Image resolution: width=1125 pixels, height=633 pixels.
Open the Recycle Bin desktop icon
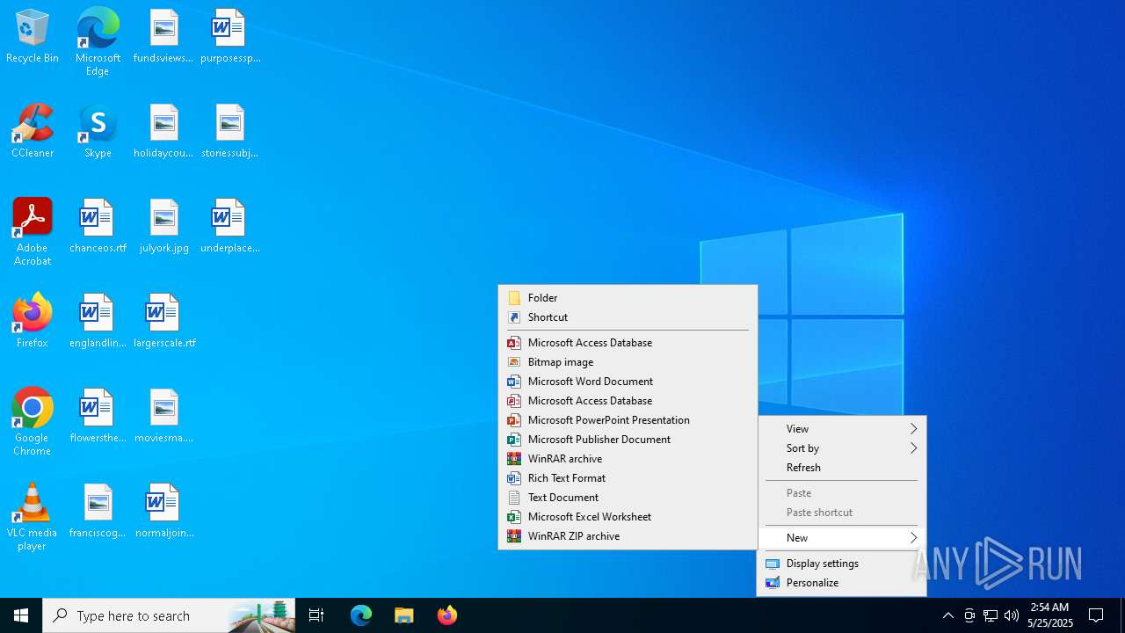click(33, 37)
